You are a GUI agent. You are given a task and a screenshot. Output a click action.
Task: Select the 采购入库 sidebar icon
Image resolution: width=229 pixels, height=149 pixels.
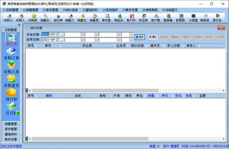click(x=11, y=65)
